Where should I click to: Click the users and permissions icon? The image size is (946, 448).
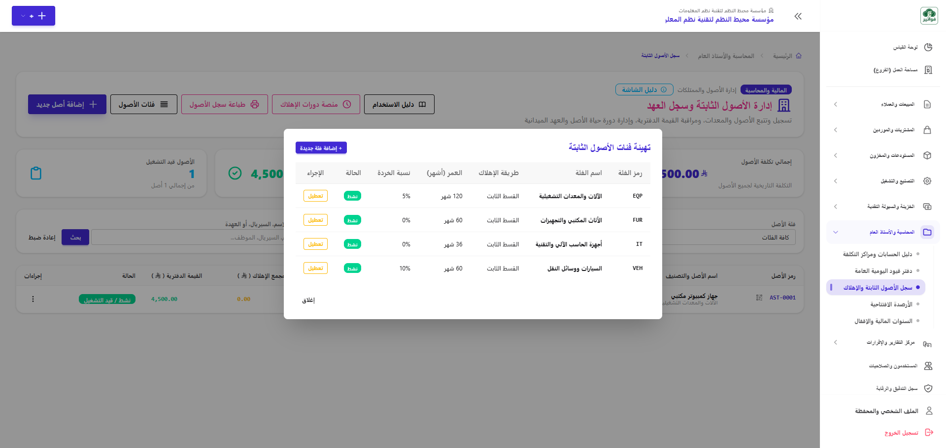click(x=928, y=366)
